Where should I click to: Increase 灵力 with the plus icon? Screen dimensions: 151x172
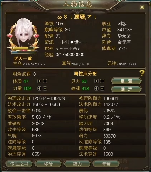click(x=96, y=81)
